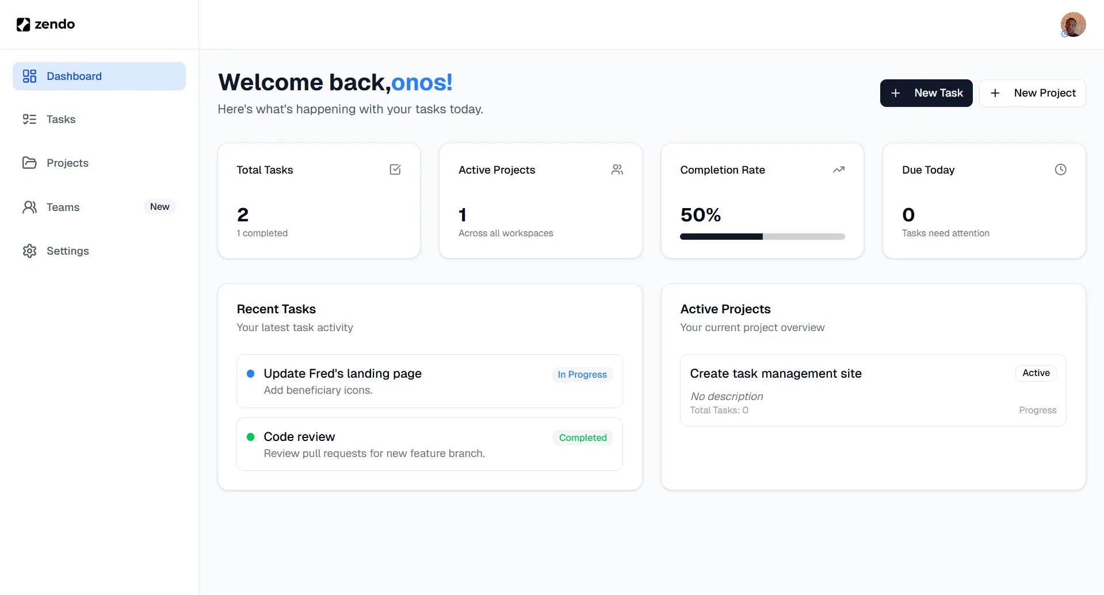This screenshot has width=1104, height=595.
Task: Open the user profile avatar
Action: 1072,25
